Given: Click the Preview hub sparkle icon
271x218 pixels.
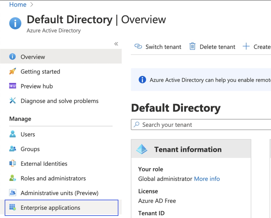Looking at the screenshot, I should click(x=13, y=86).
